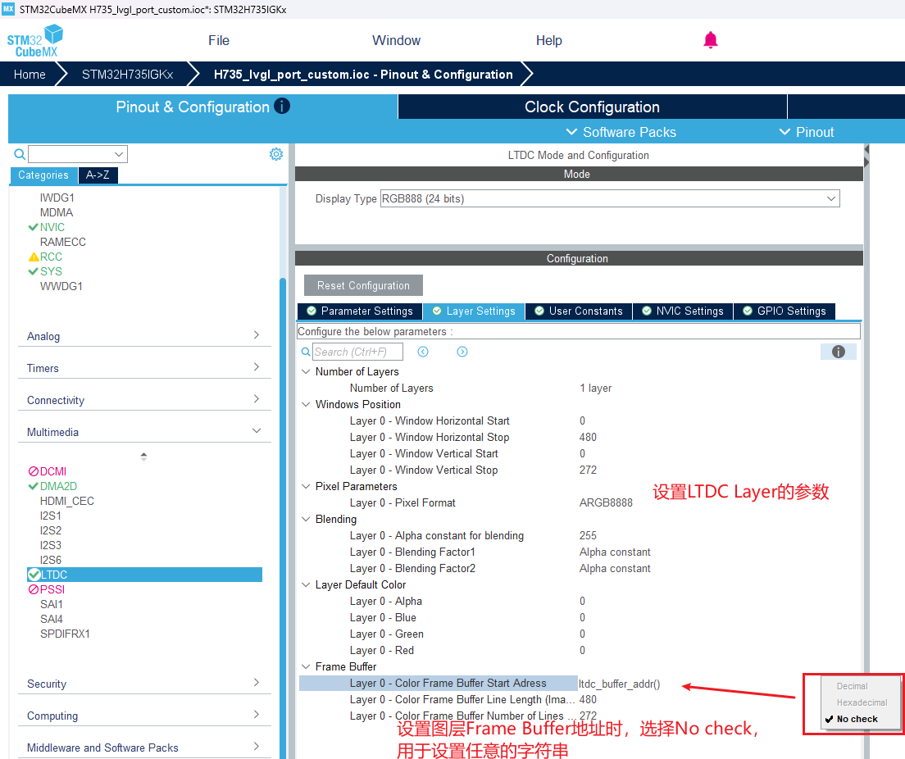Open the category search combo box
The height and width of the screenshot is (759, 905).
coord(78,154)
